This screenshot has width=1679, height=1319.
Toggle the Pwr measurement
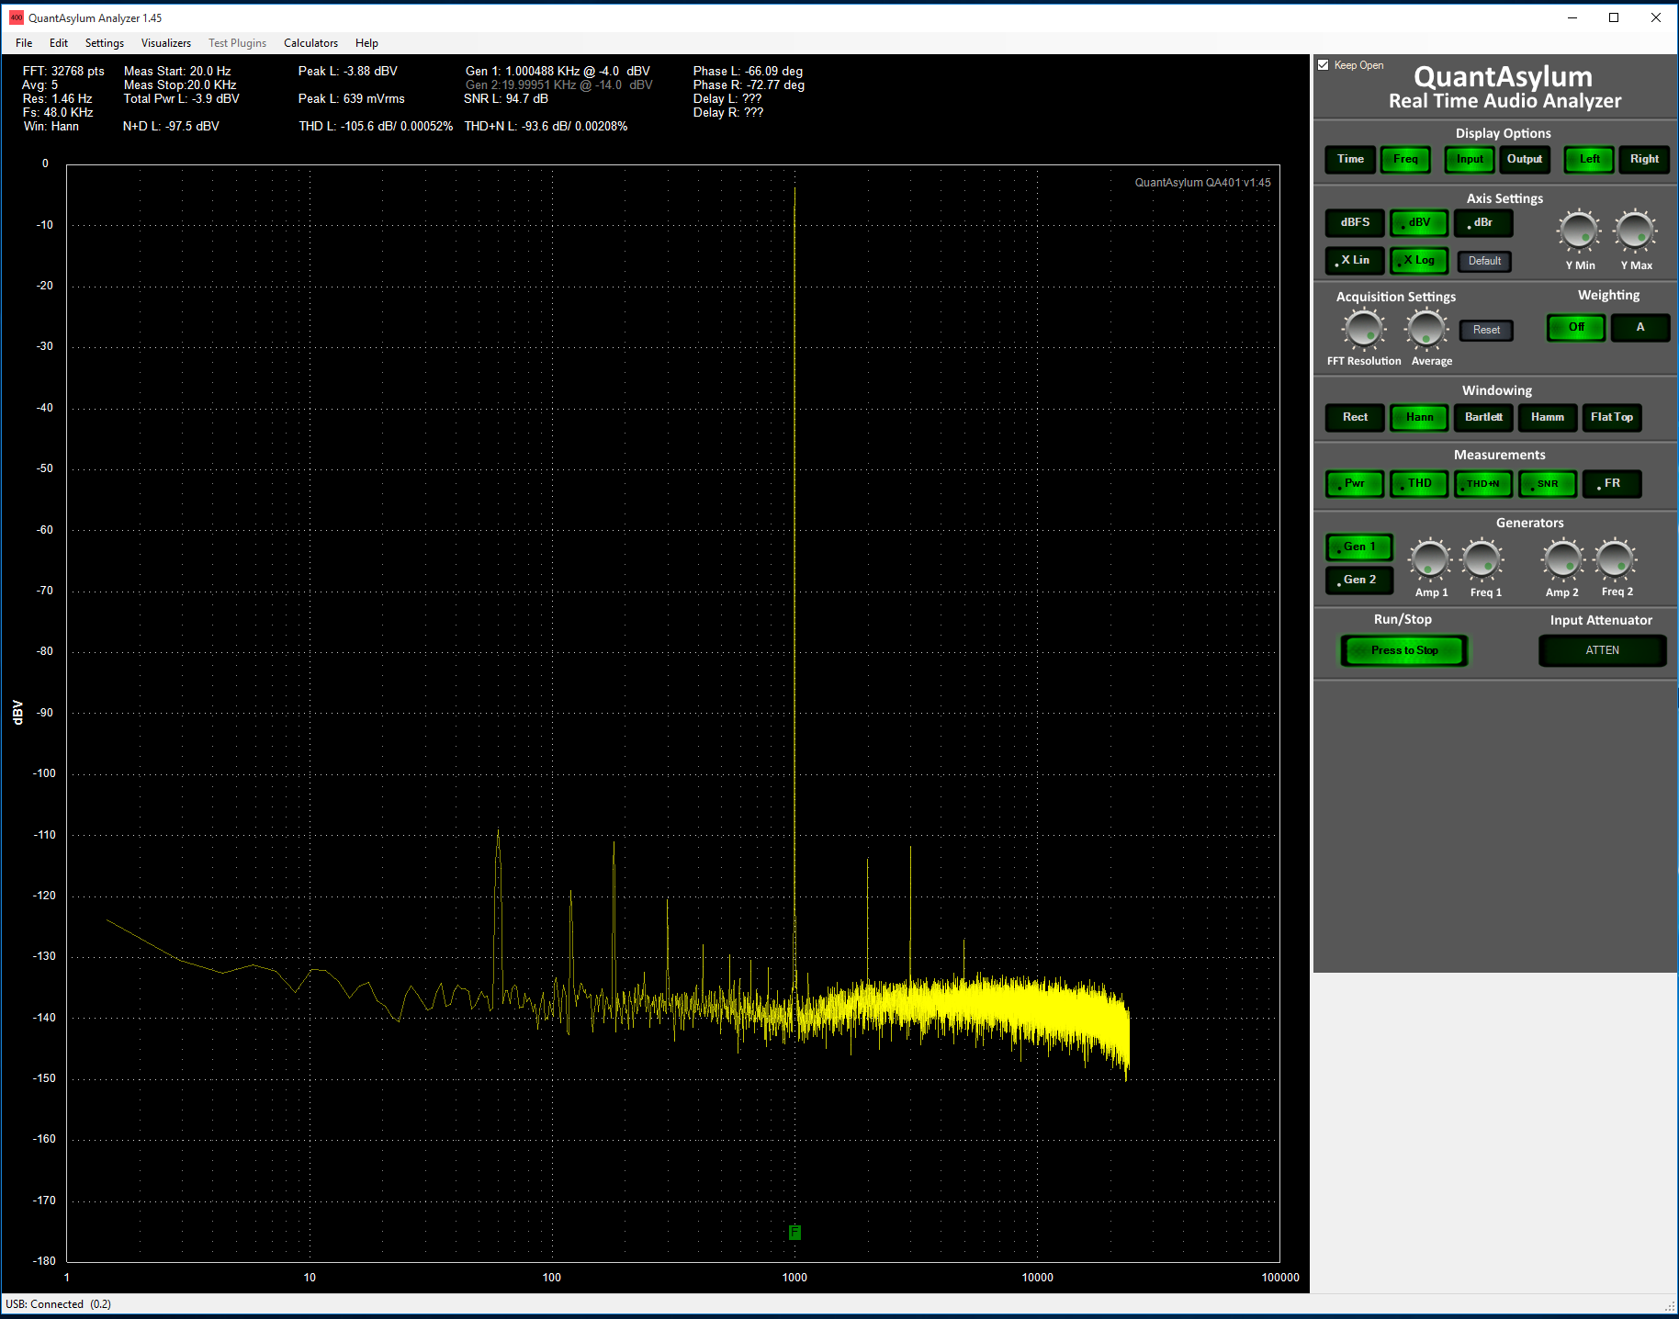(x=1355, y=483)
